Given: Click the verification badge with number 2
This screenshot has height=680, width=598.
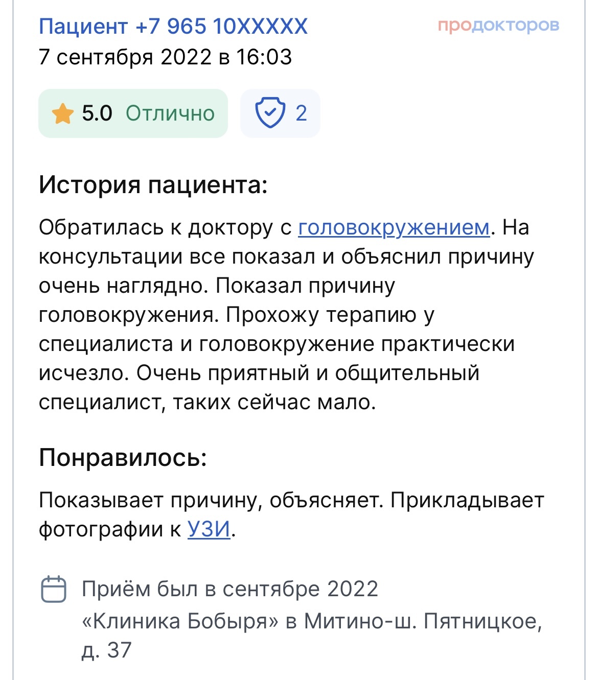Looking at the screenshot, I should (x=280, y=113).
